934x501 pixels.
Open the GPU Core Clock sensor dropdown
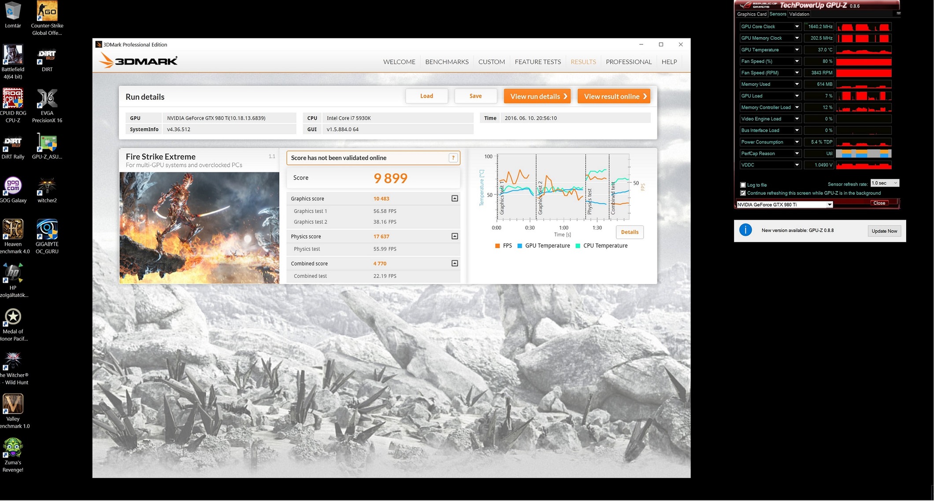coord(797,26)
